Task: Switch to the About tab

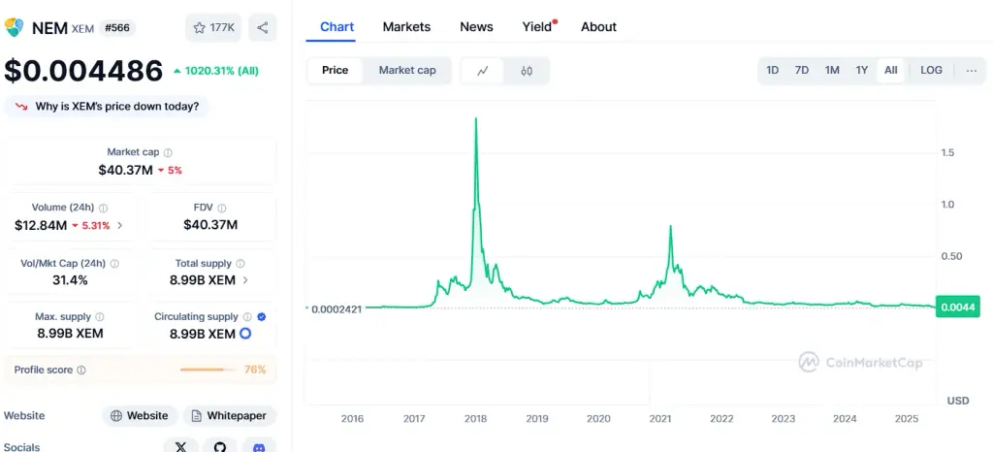Action: 598,26
